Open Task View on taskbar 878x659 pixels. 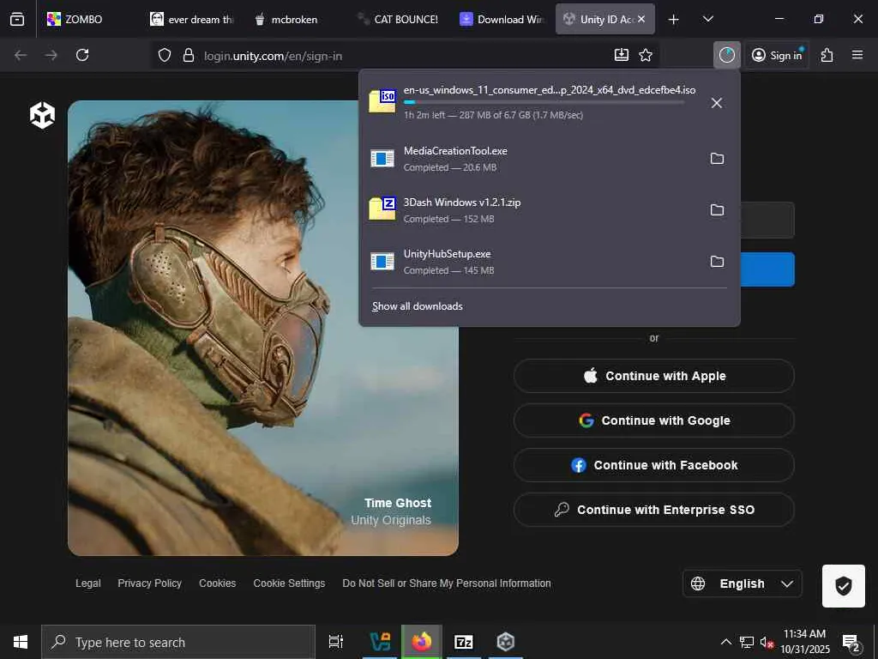click(336, 642)
